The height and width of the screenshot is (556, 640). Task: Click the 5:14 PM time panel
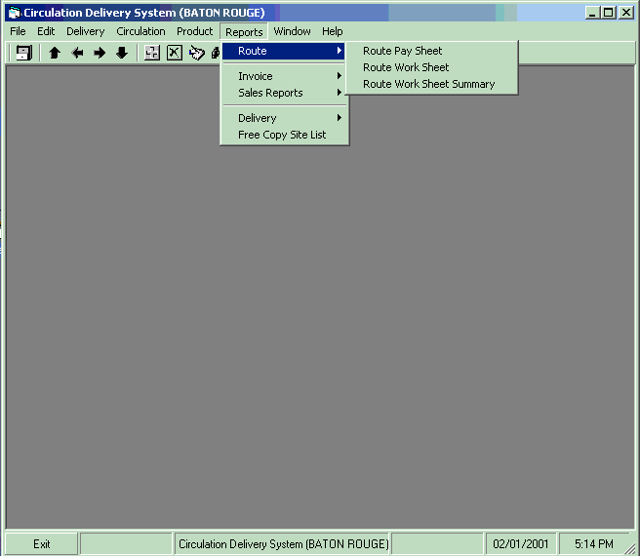(594, 544)
